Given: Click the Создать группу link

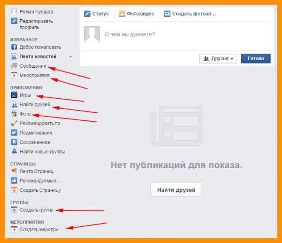Looking at the screenshot, I should [36, 210].
